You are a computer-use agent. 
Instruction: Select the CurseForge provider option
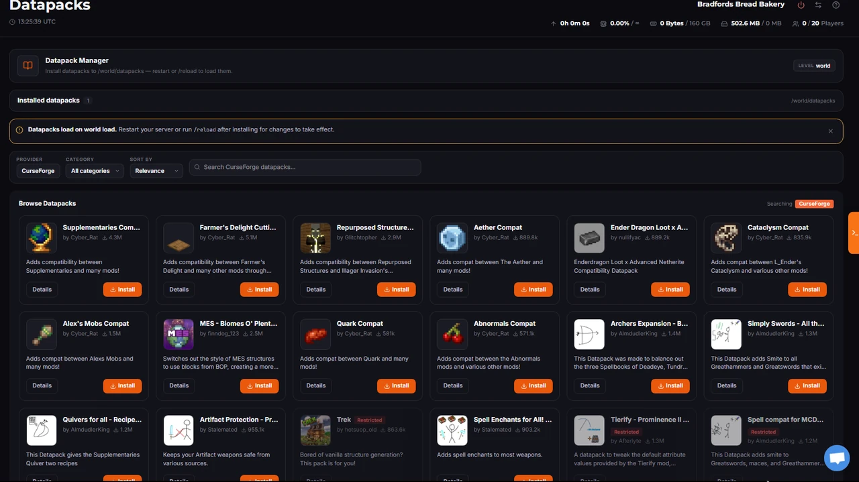(x=38, y=171)
